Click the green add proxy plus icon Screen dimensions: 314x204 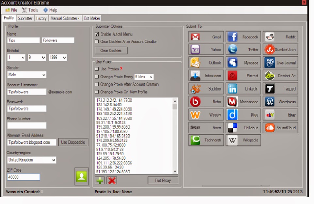coord(100,181)
